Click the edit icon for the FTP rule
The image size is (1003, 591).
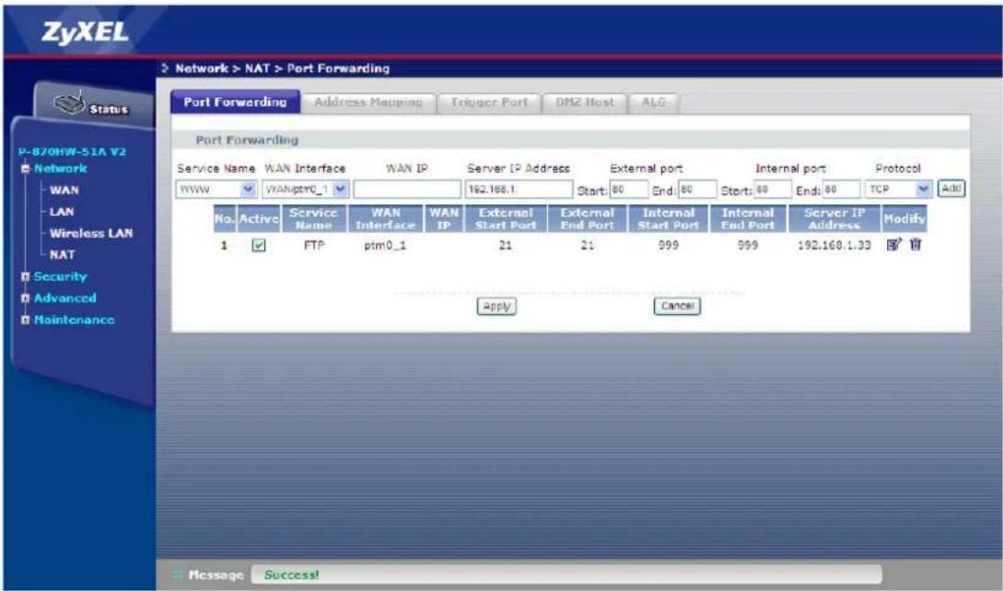(893, 244)
